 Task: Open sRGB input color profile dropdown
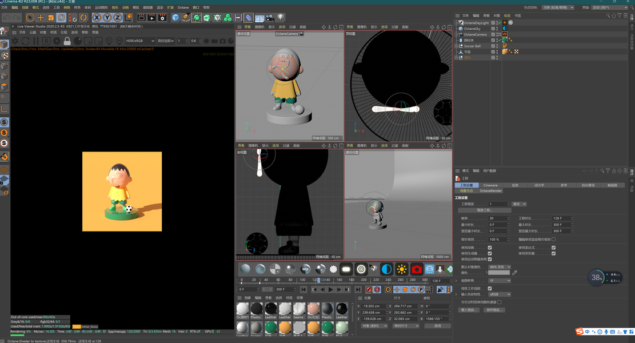[x=500, y=294]
